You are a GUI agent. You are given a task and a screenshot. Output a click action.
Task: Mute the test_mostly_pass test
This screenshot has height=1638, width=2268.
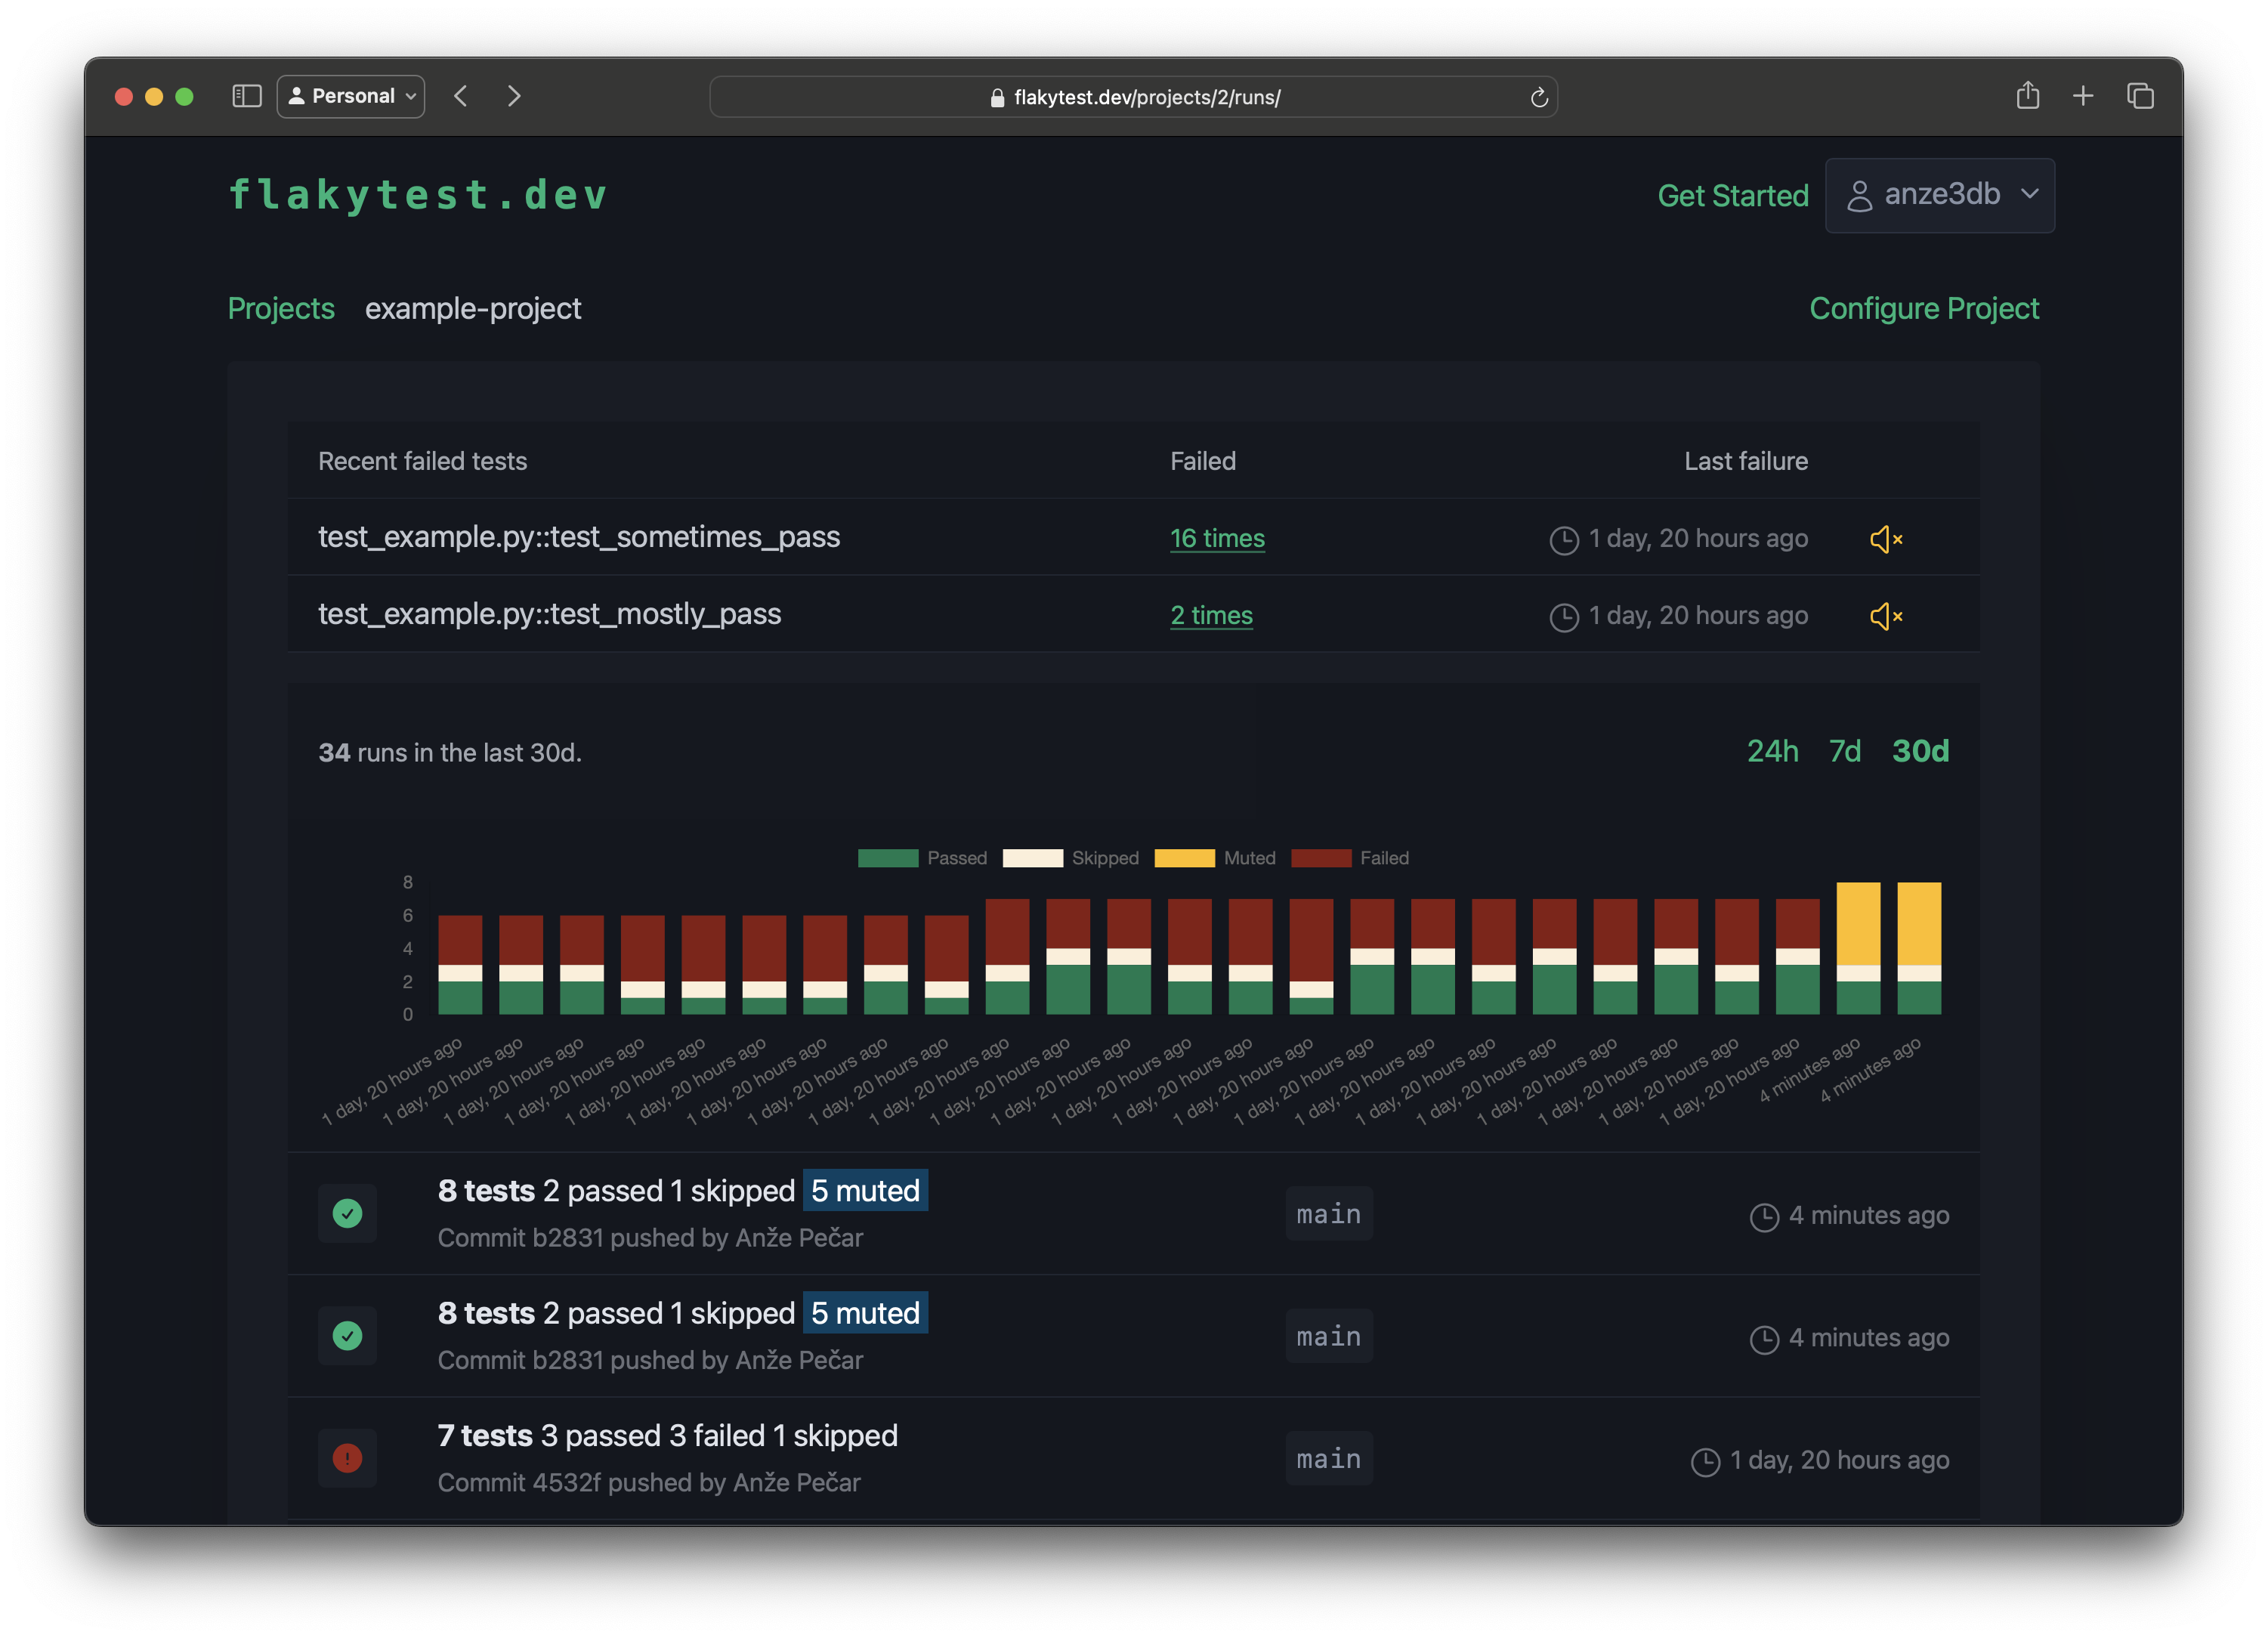click(x=1886, y=616)
